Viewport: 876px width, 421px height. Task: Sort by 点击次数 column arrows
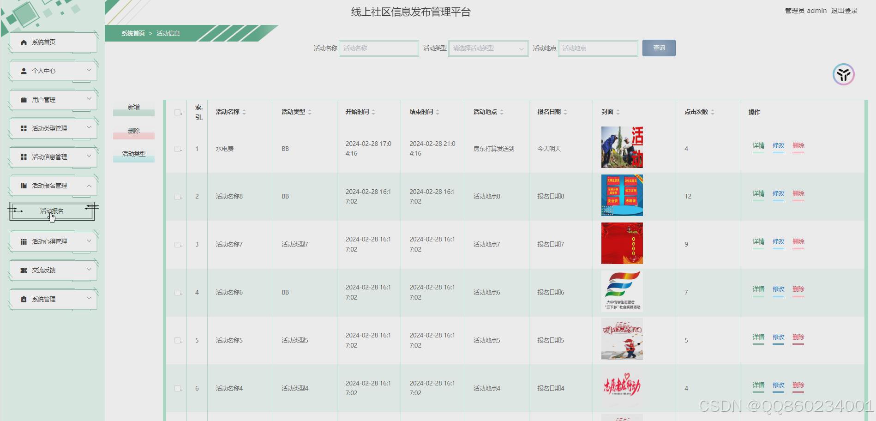713,112
